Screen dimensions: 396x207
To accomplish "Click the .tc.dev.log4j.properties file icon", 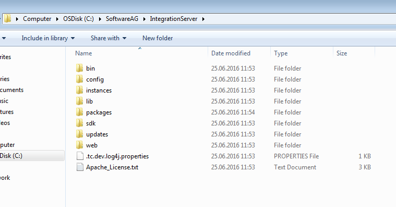I will pyautogui.click(x=80, y=156).
